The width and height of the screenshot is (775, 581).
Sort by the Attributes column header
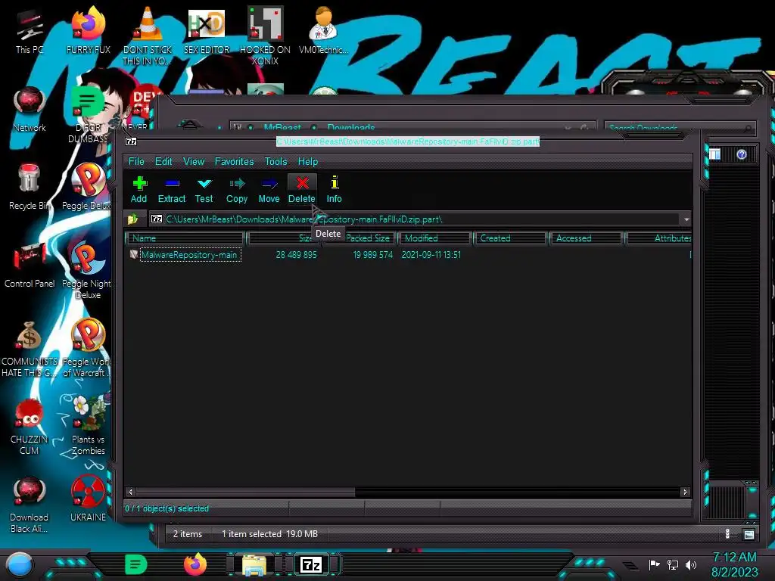(x=658, y=238)
